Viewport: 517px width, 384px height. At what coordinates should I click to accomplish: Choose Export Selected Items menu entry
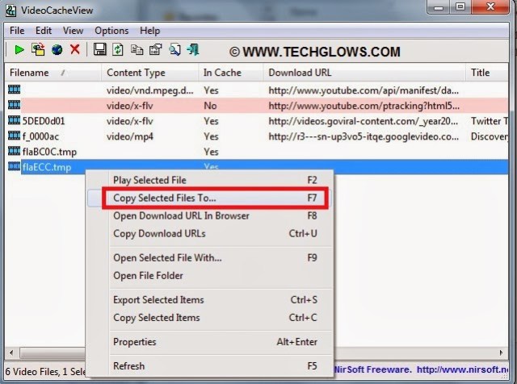(211, 300)
